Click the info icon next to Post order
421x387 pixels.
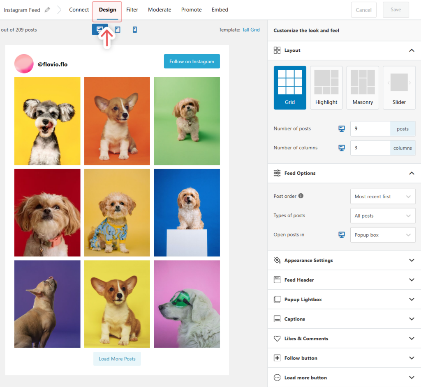301,196
